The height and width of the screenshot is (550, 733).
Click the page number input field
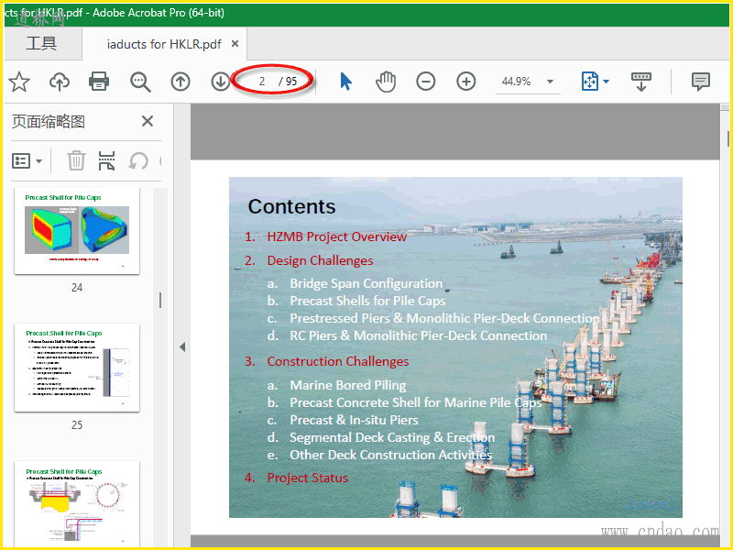(262, 82)
